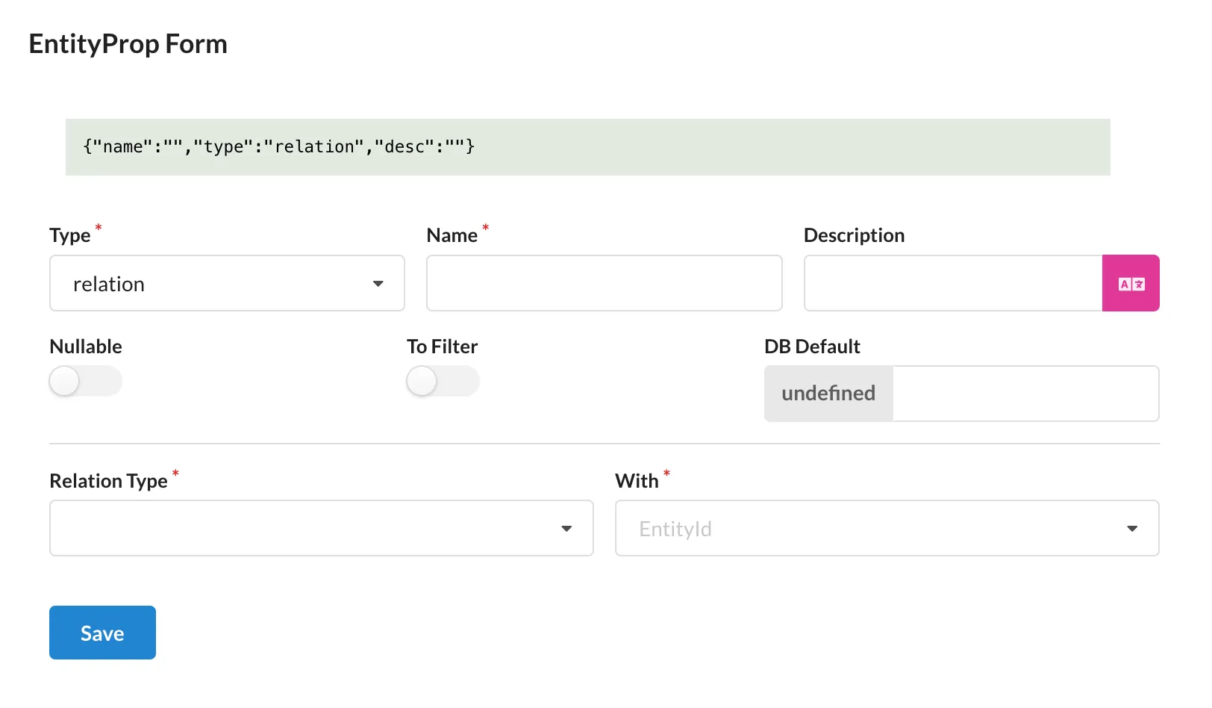Click the green JSON preview block
1212x708 pixels.
point(587,147)
